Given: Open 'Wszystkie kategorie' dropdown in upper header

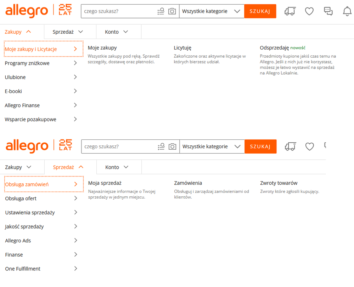Looking at the screenshot, I should click(212, 11).
